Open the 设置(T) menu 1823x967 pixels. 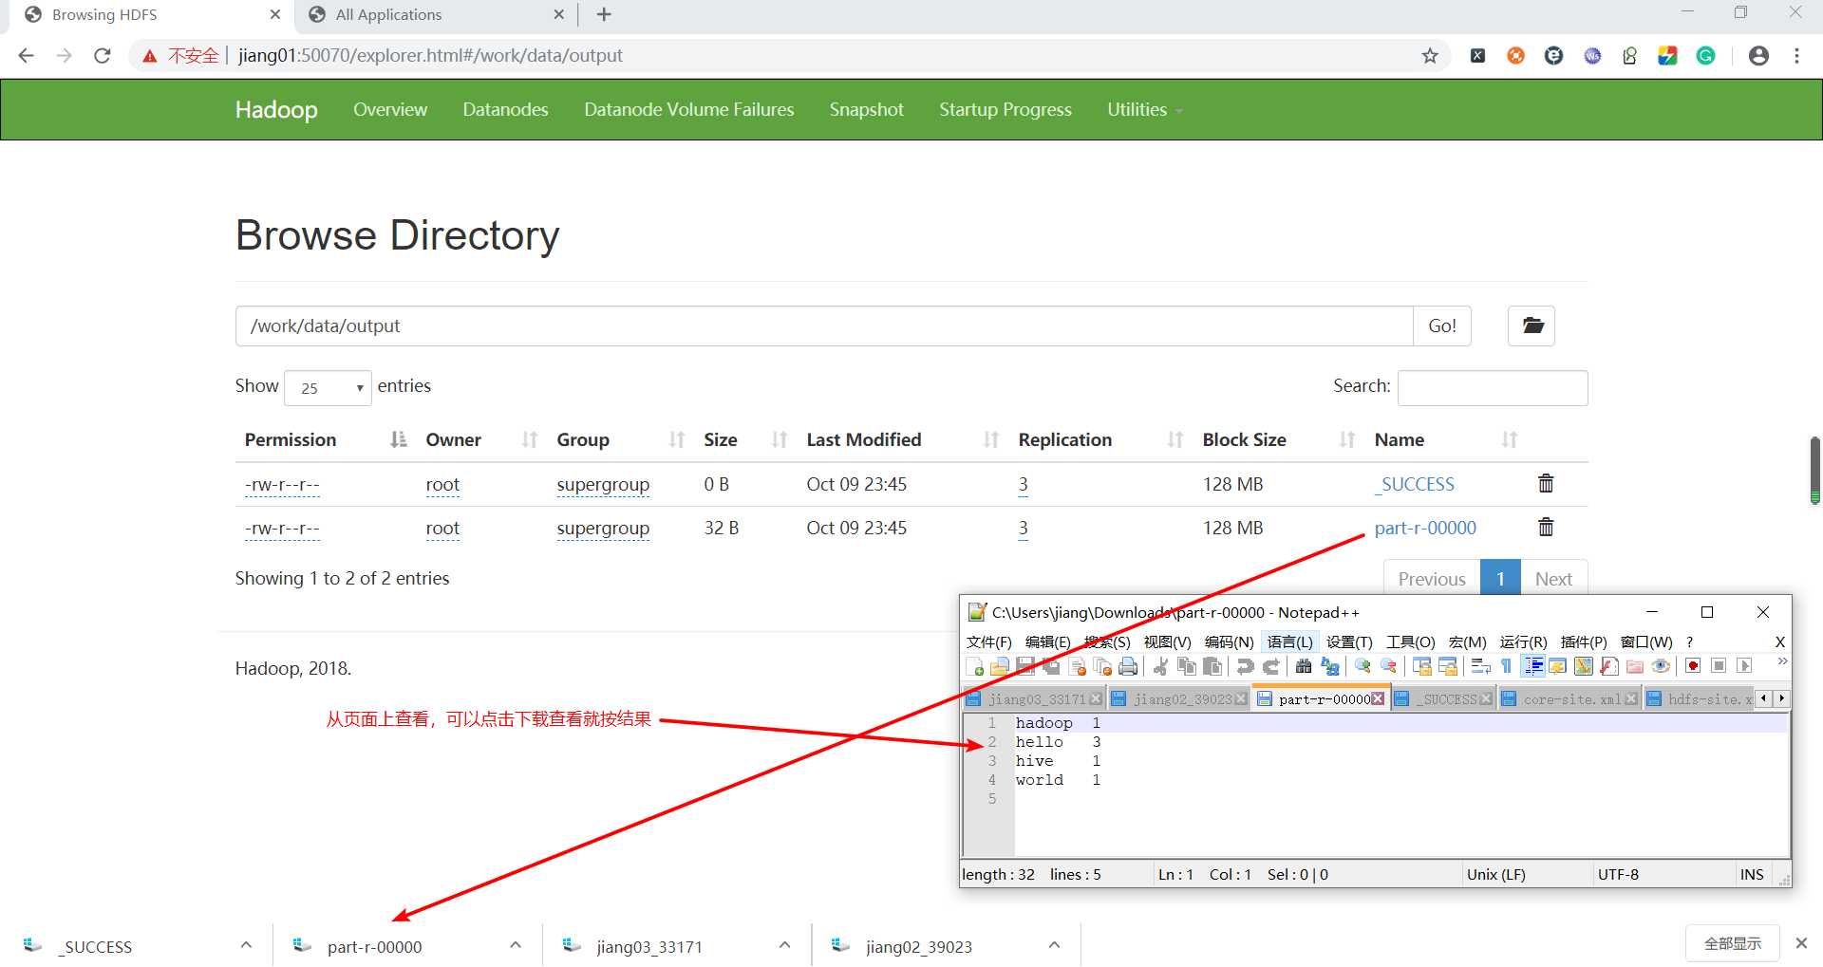(1349, 642)
